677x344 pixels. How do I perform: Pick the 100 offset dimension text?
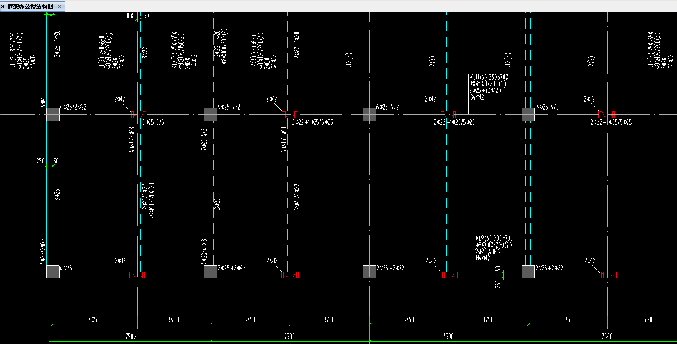click(x=130, y=16)
